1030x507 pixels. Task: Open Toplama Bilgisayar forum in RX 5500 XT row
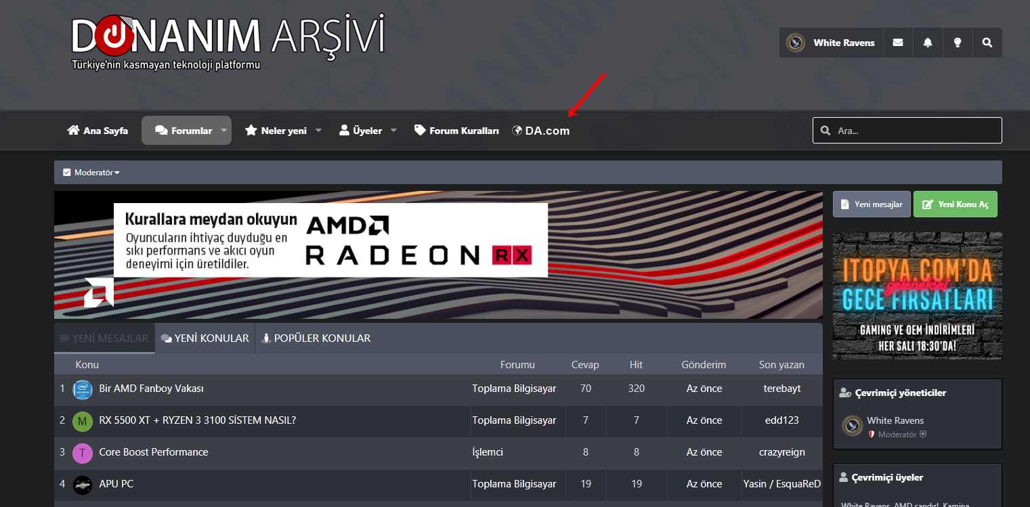coord(514,420)
